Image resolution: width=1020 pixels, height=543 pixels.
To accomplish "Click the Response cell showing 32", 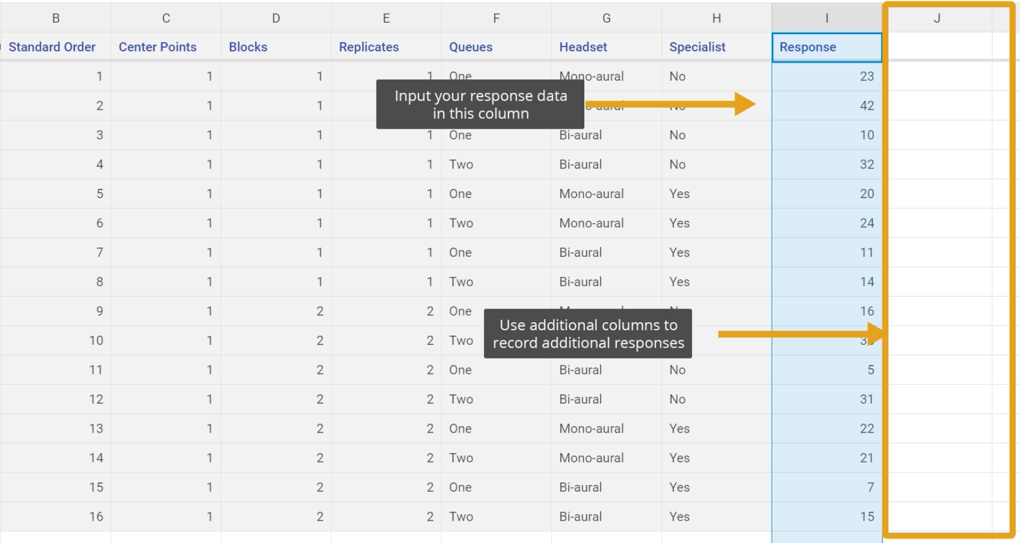I will click(x=826, y=164).
